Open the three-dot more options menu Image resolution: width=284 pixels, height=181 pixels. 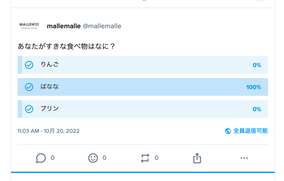coord(244,158)
